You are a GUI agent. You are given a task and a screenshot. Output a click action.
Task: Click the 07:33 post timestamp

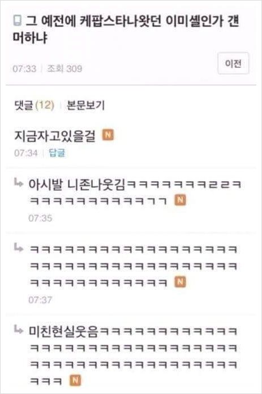(x=24, y=68)
